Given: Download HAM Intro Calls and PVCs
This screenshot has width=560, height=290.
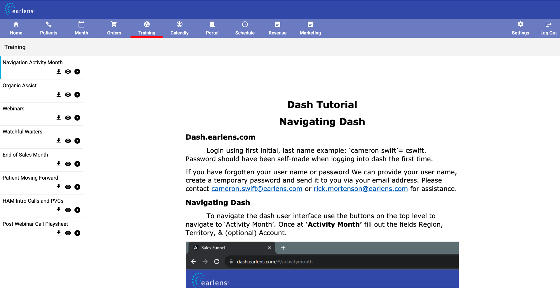Looking at the screenshot, I should tap(59, 210).
